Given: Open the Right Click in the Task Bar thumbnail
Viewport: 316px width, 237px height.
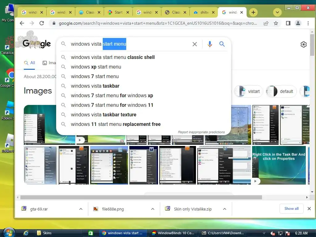Looking at the screenshot, I should 279,165.
